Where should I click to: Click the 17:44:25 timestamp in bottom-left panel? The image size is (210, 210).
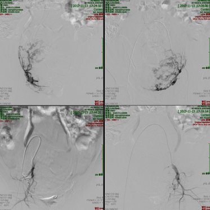[x=87, y=112]
